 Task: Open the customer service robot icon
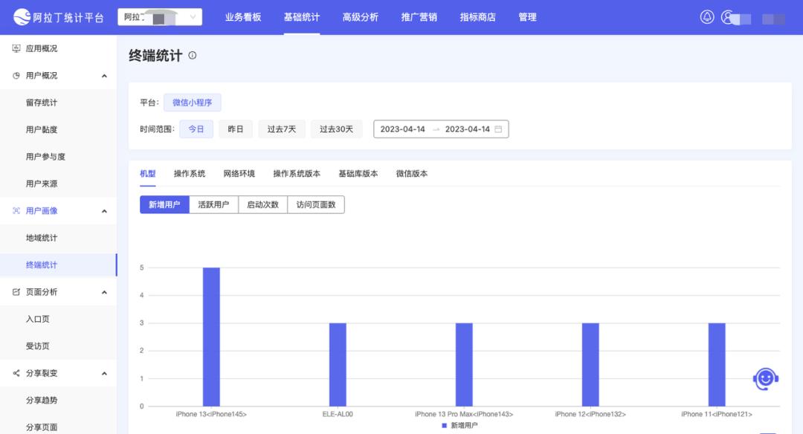click(x=764, y=378)
